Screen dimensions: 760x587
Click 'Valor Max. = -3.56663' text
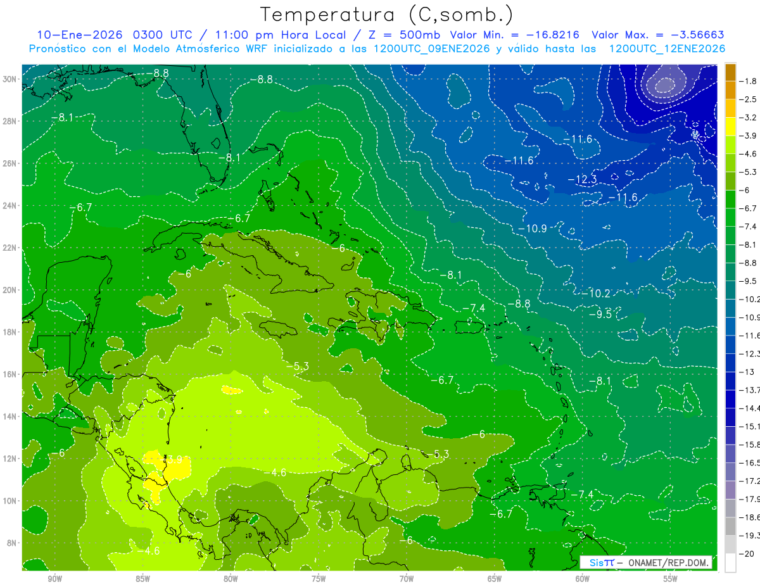click(x=658, y=35)
